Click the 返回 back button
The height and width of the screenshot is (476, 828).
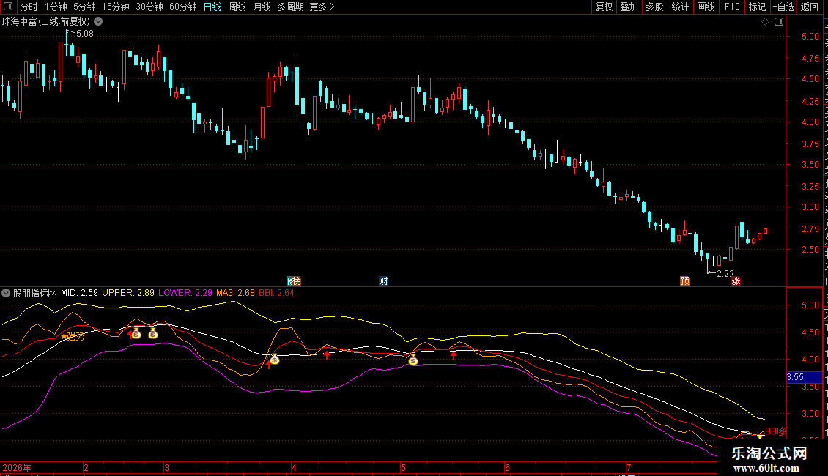[809, 7]
